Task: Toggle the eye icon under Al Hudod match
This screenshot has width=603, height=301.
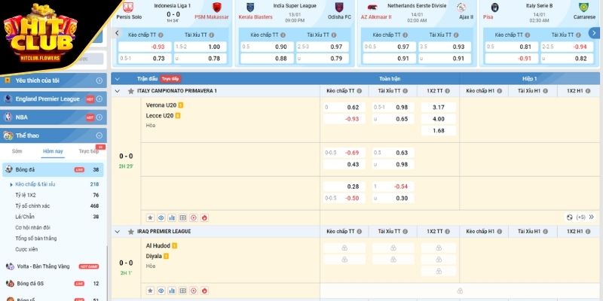Action: point(161,289)
